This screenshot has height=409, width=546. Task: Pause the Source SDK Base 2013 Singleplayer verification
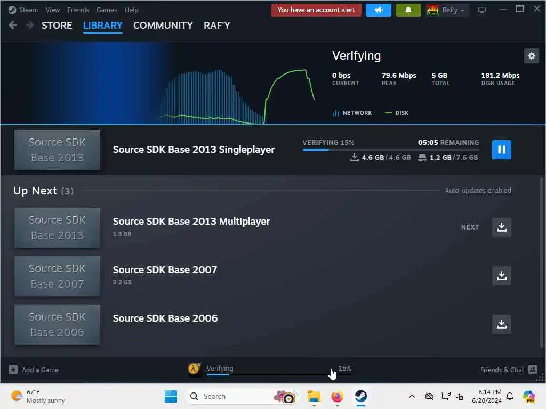501,150
